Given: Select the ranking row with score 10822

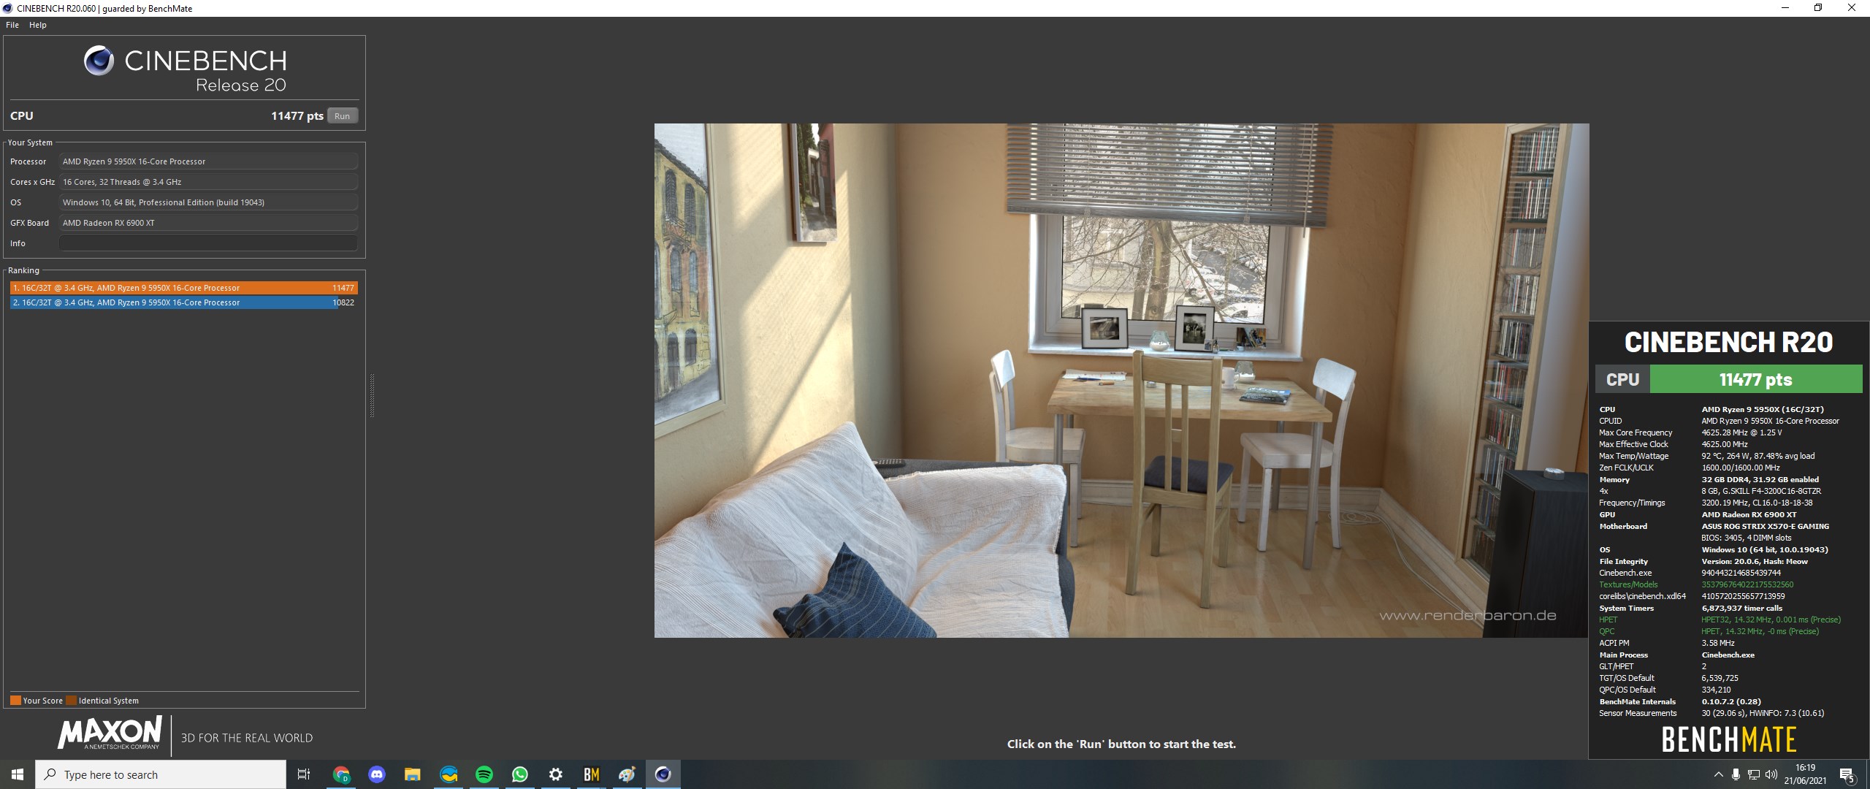Looking at the screenshot, I should click(x=183, y=302).
